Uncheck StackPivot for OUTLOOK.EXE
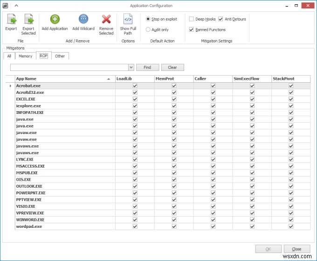The height and width of the screenshot is (261, 317). pyautogui.click(x=291, y=186)
